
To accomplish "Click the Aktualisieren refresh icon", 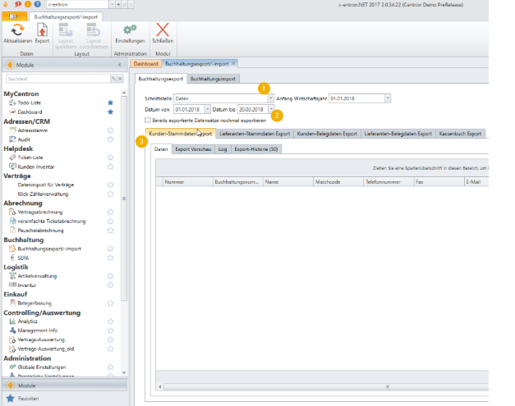I will click(17, 30).
